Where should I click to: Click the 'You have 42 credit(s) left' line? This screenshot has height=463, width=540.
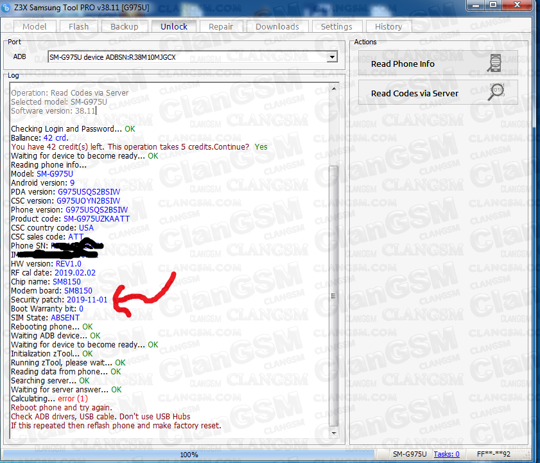(x=139, y=147)
